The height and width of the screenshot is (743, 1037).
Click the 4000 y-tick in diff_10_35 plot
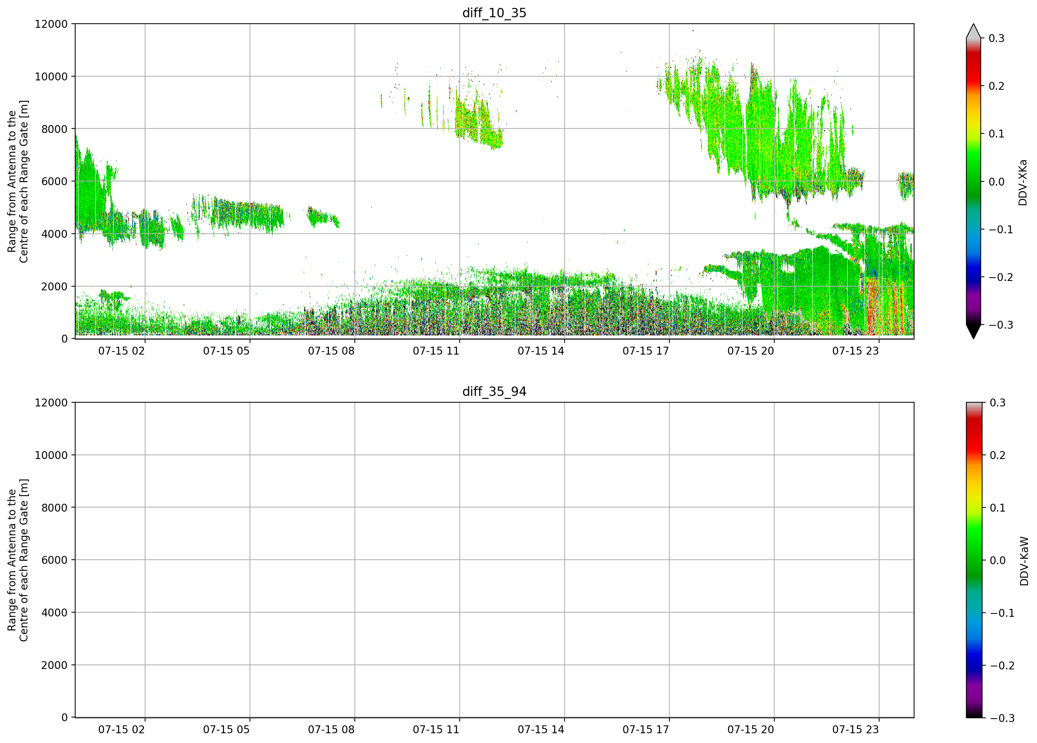click(54, 234)
